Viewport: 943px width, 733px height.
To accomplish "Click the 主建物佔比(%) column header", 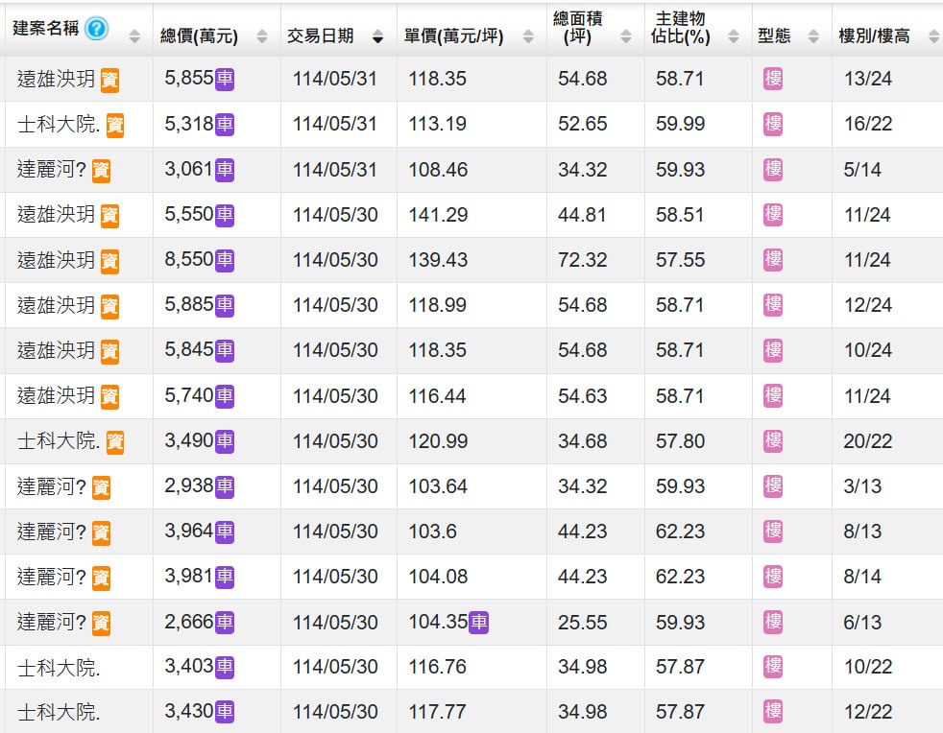I will [x=680, y=28].
